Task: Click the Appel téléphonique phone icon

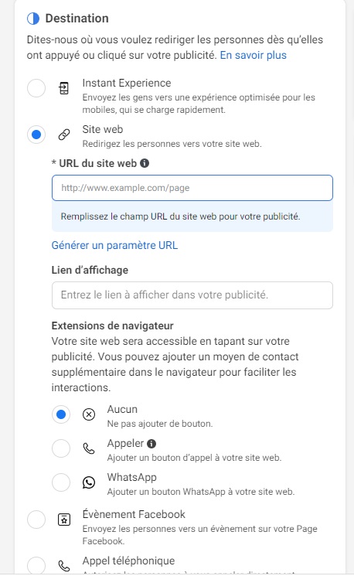Action: pyautogui.click(x=64, y=565)
